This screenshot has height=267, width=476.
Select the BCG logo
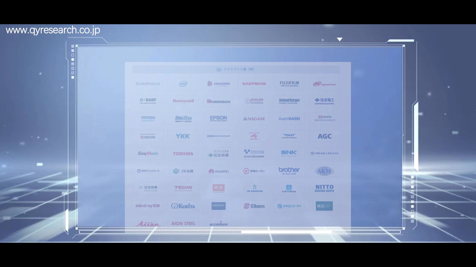click(324, 206)
